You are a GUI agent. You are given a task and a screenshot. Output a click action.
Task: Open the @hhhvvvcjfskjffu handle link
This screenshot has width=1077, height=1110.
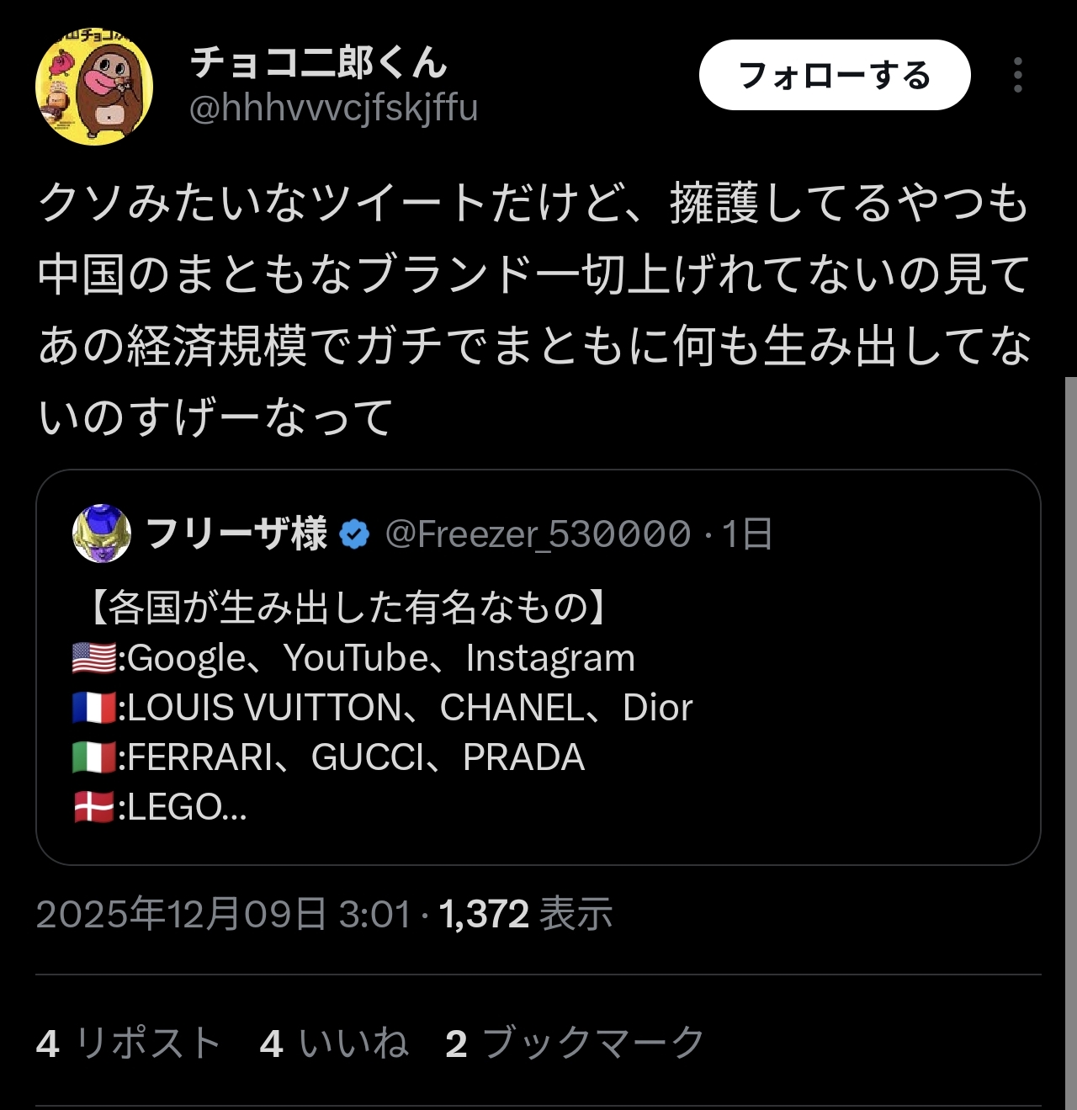(x=333, y=108)
